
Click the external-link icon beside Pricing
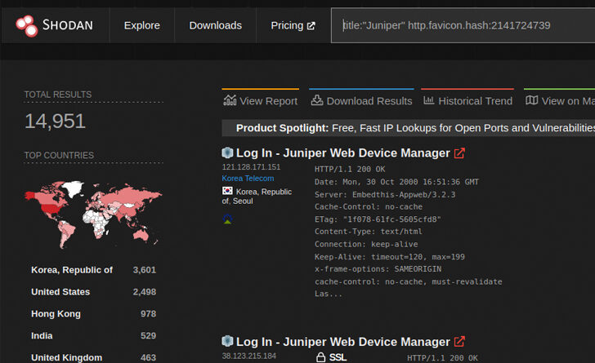pyautogui.click(x=311, y=26)
